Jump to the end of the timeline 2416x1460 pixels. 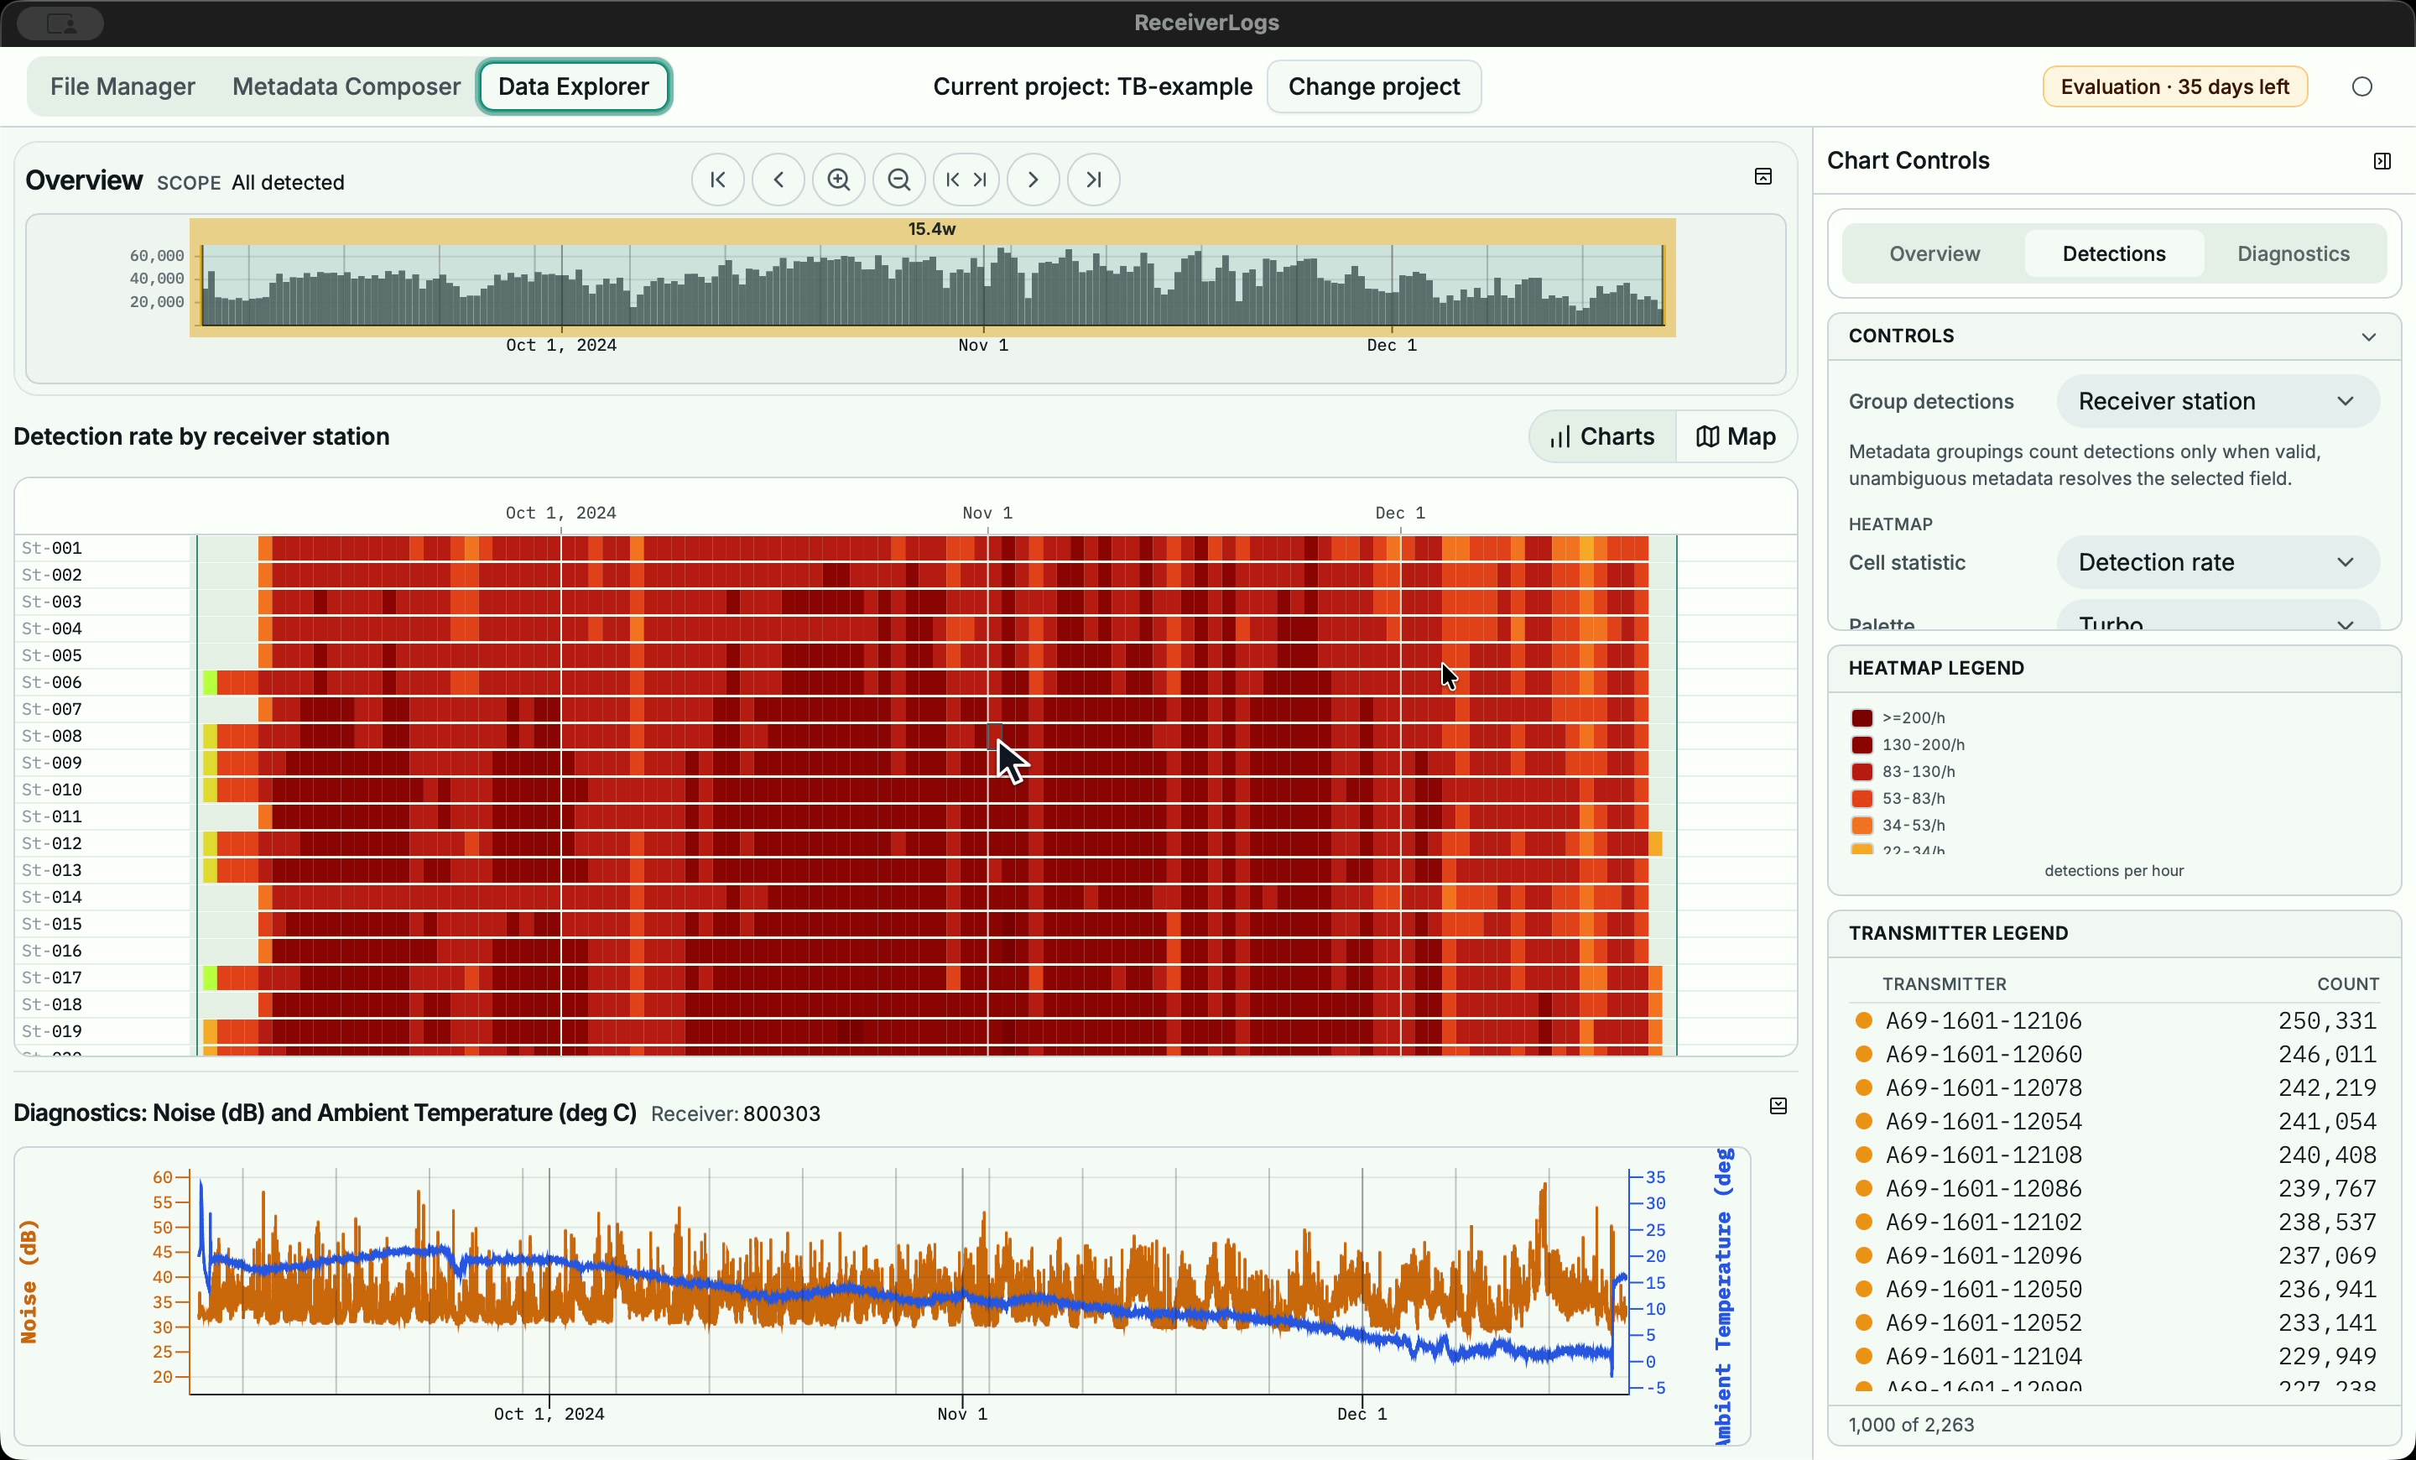pos(1093,180)
